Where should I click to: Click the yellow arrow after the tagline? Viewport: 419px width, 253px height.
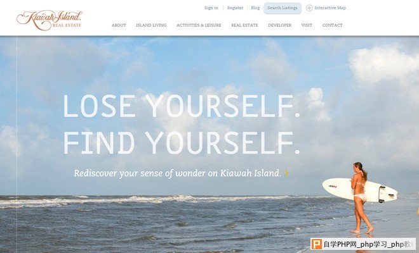[287, 173]
